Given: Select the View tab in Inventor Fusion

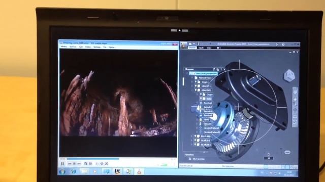Looking at the screenshot, I should pyautogui.click(x=209, y=48).
